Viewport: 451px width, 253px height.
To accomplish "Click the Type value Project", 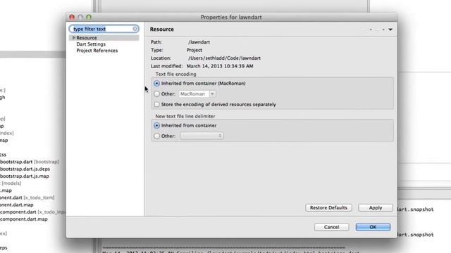I will tap(194, 50).
